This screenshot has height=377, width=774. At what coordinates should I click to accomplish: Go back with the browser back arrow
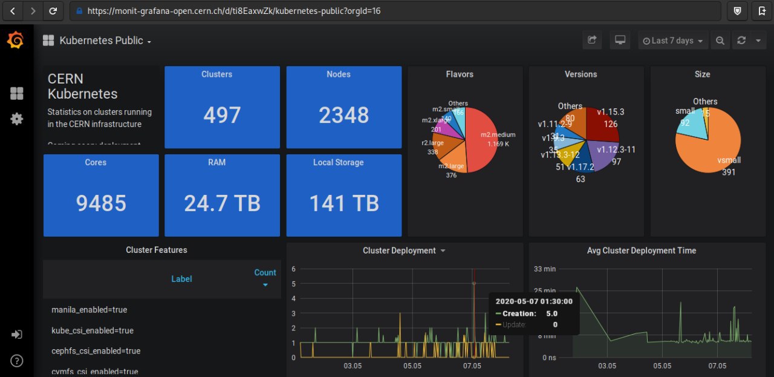tap(13, 11)
